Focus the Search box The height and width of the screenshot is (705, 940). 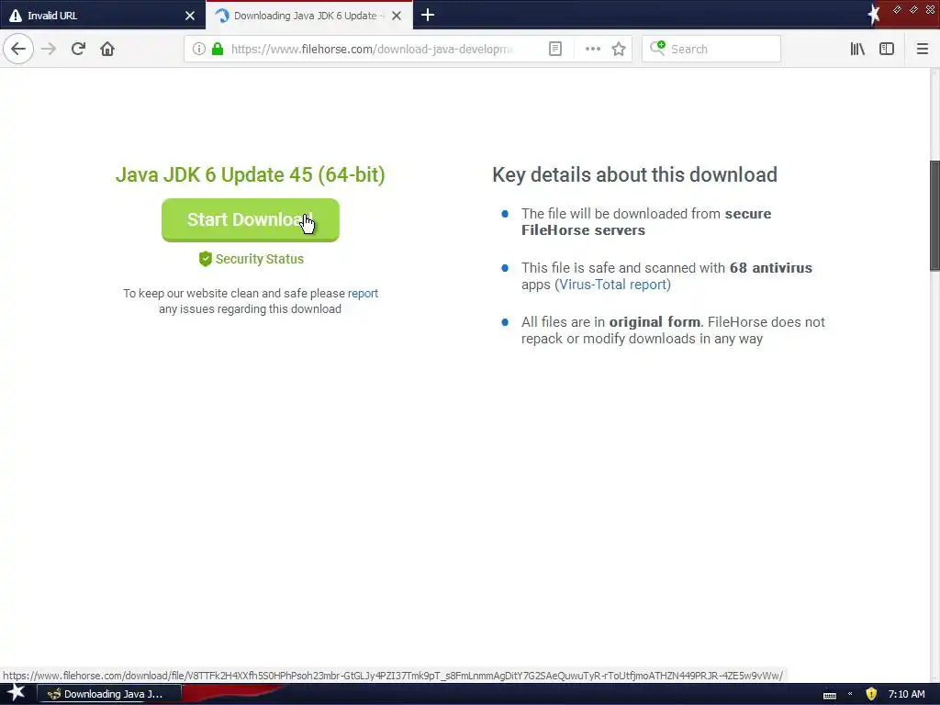point(711,50)
